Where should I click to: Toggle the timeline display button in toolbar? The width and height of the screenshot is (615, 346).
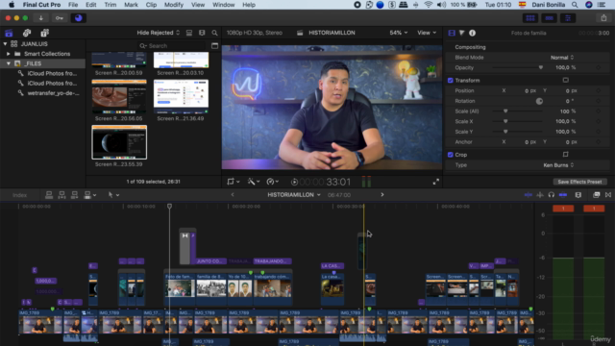[x=549, y=18]
